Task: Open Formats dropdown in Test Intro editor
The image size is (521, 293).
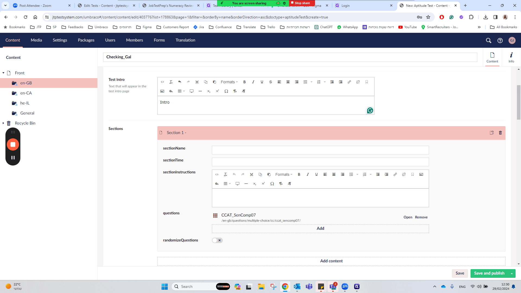Action: click(229, 82)
